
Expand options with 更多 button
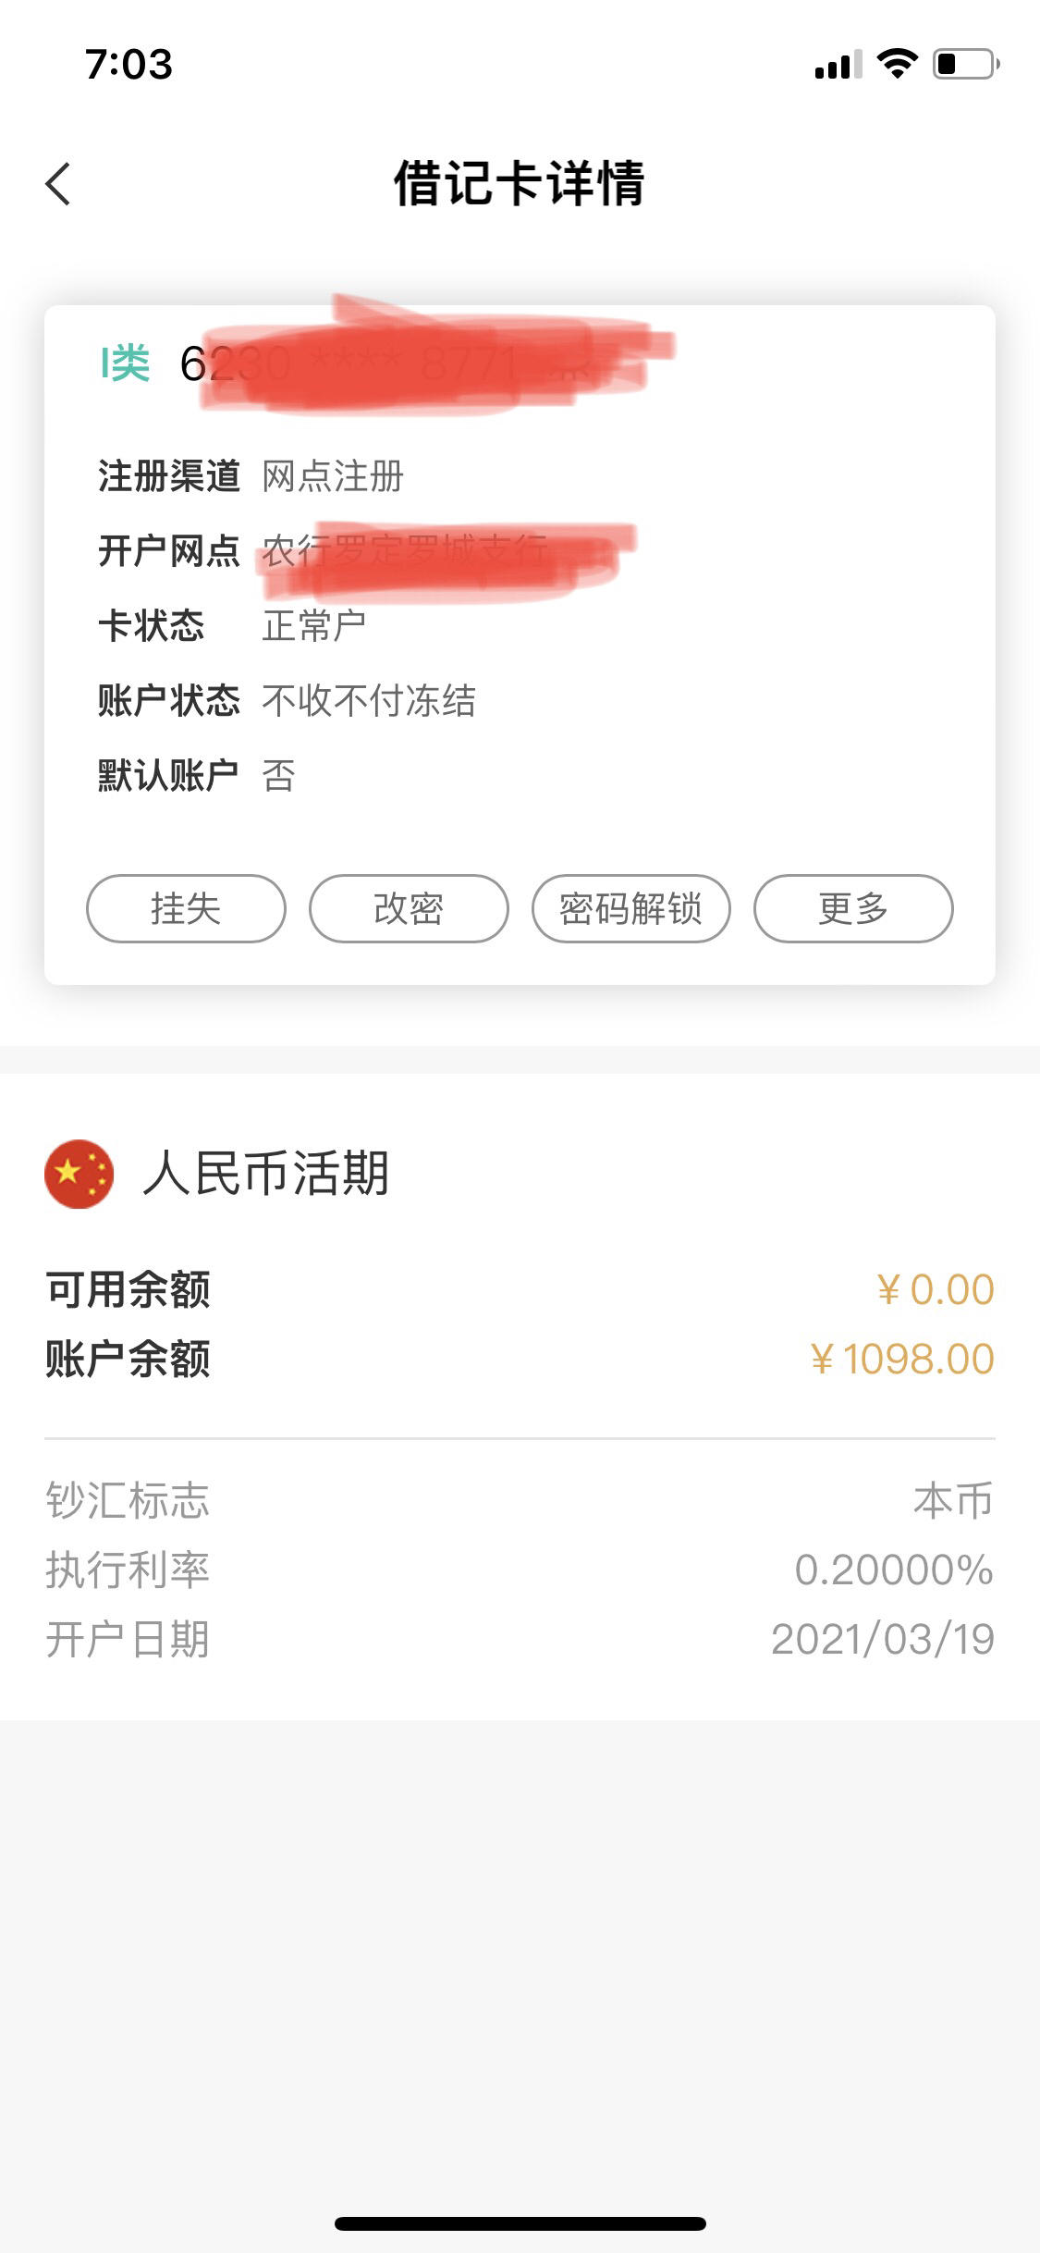853,908
